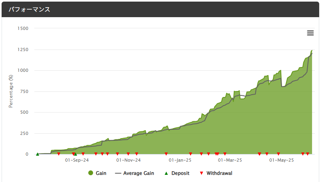Click the gain curve peak at top right
The image size is (320, 182).
click(312, 51)
